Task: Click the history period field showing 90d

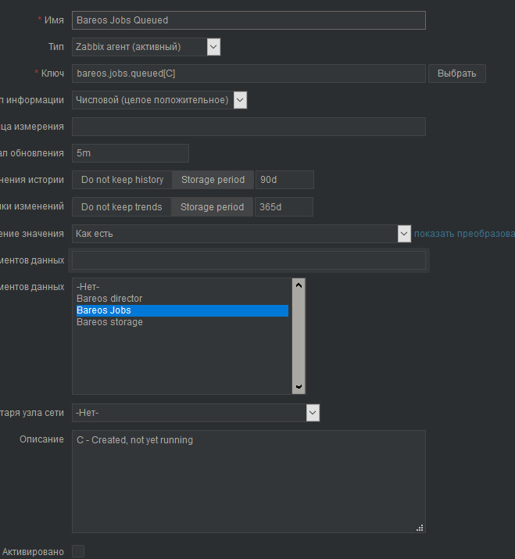Action: pos(284,180)
